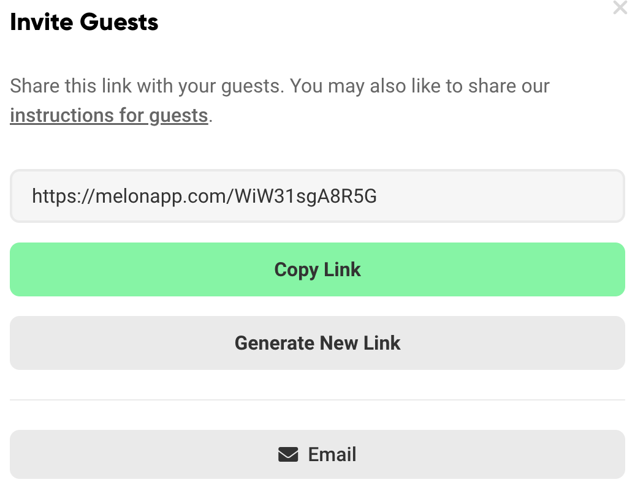Copy the guest invite link
The image size is (635, 485).
pyautogui.click(x=317, y=269)
